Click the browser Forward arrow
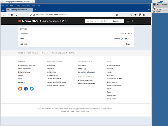 8,15
